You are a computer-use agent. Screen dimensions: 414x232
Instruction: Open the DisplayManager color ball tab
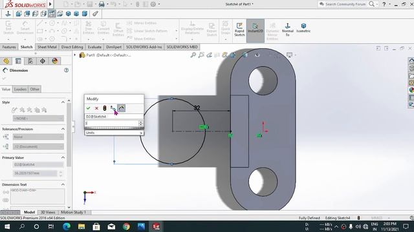pos(54,61)
